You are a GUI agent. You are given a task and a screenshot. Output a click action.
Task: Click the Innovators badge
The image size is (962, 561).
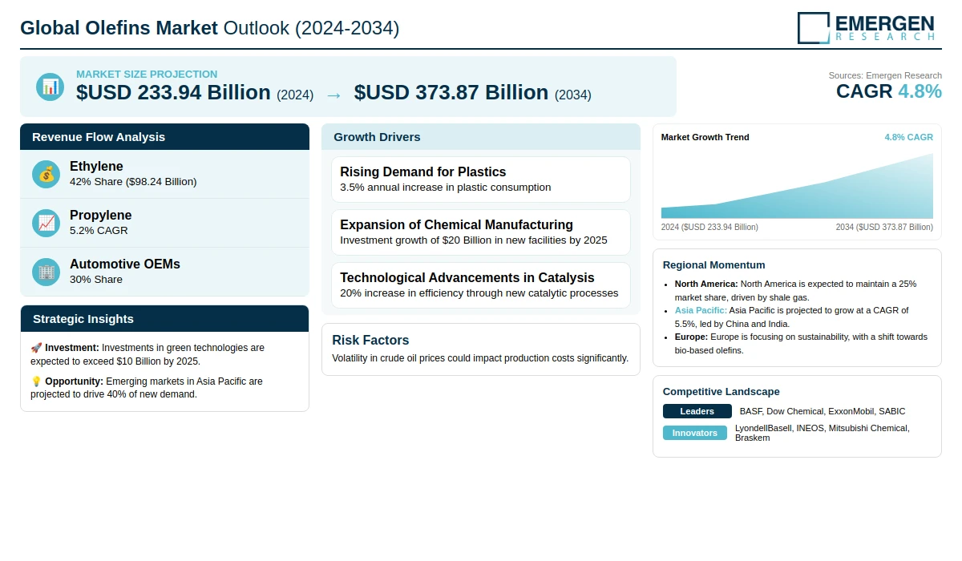click(x=694, y=433)
